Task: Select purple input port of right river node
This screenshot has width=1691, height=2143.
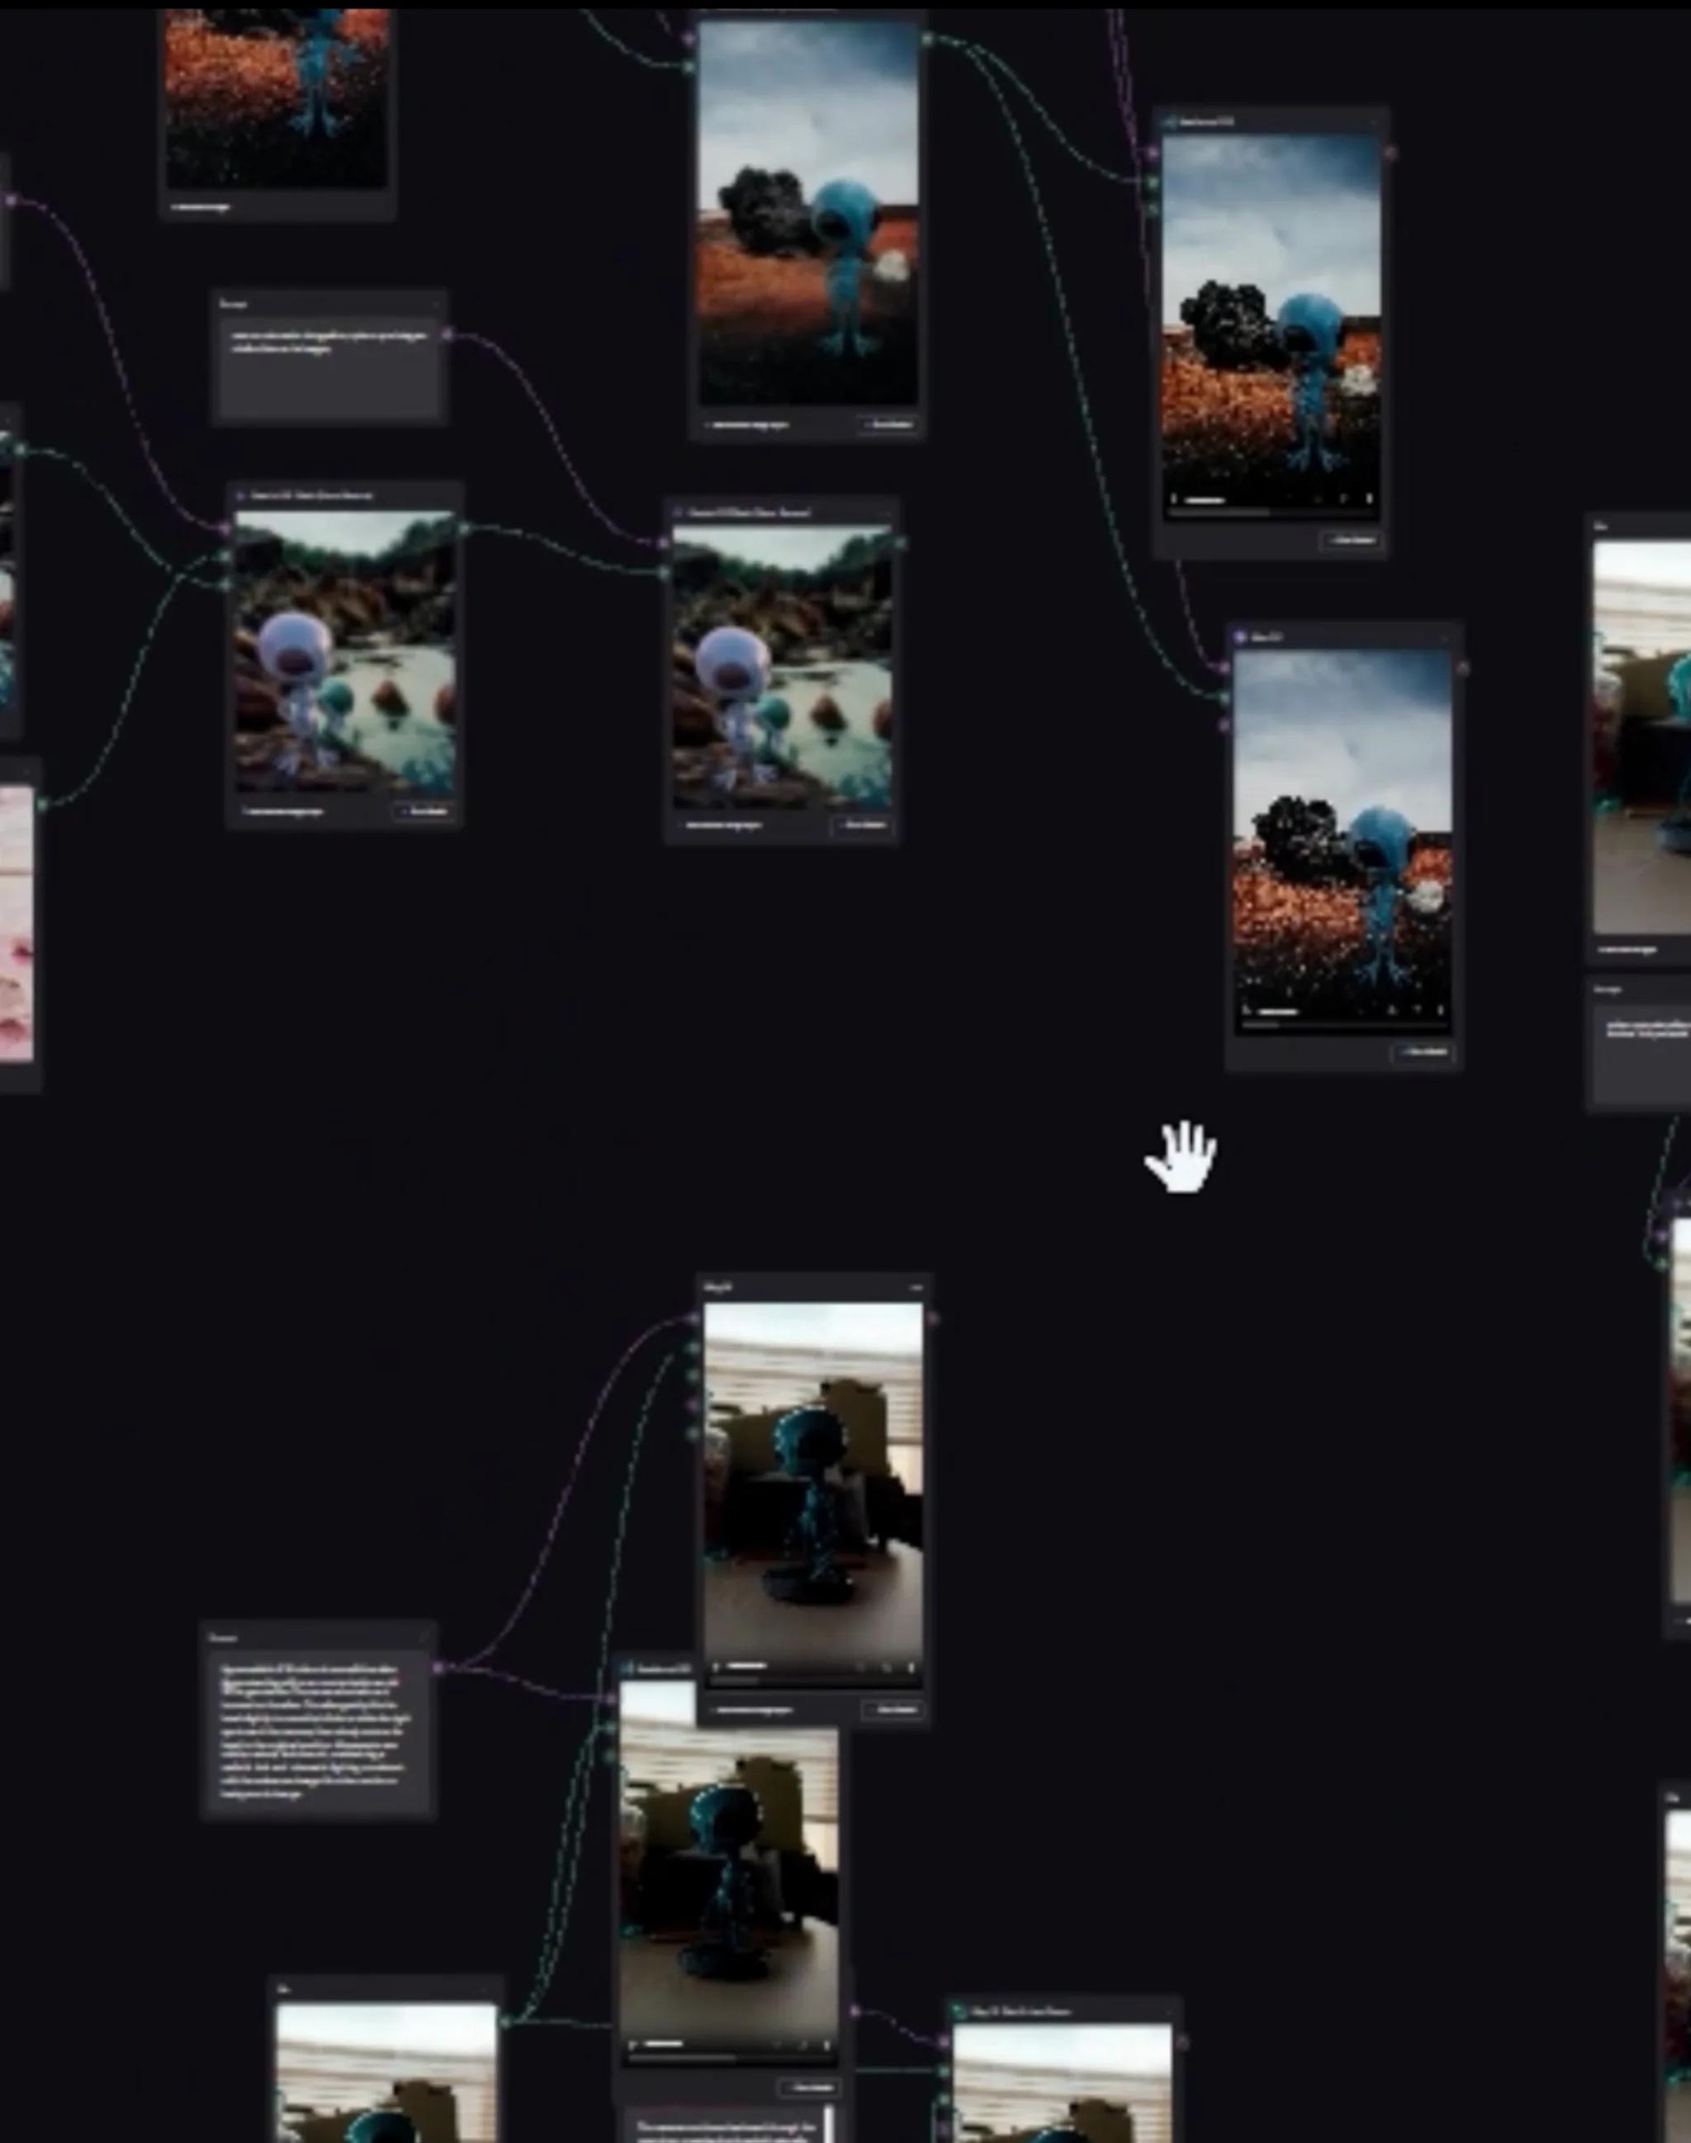Action: point(665,542)
